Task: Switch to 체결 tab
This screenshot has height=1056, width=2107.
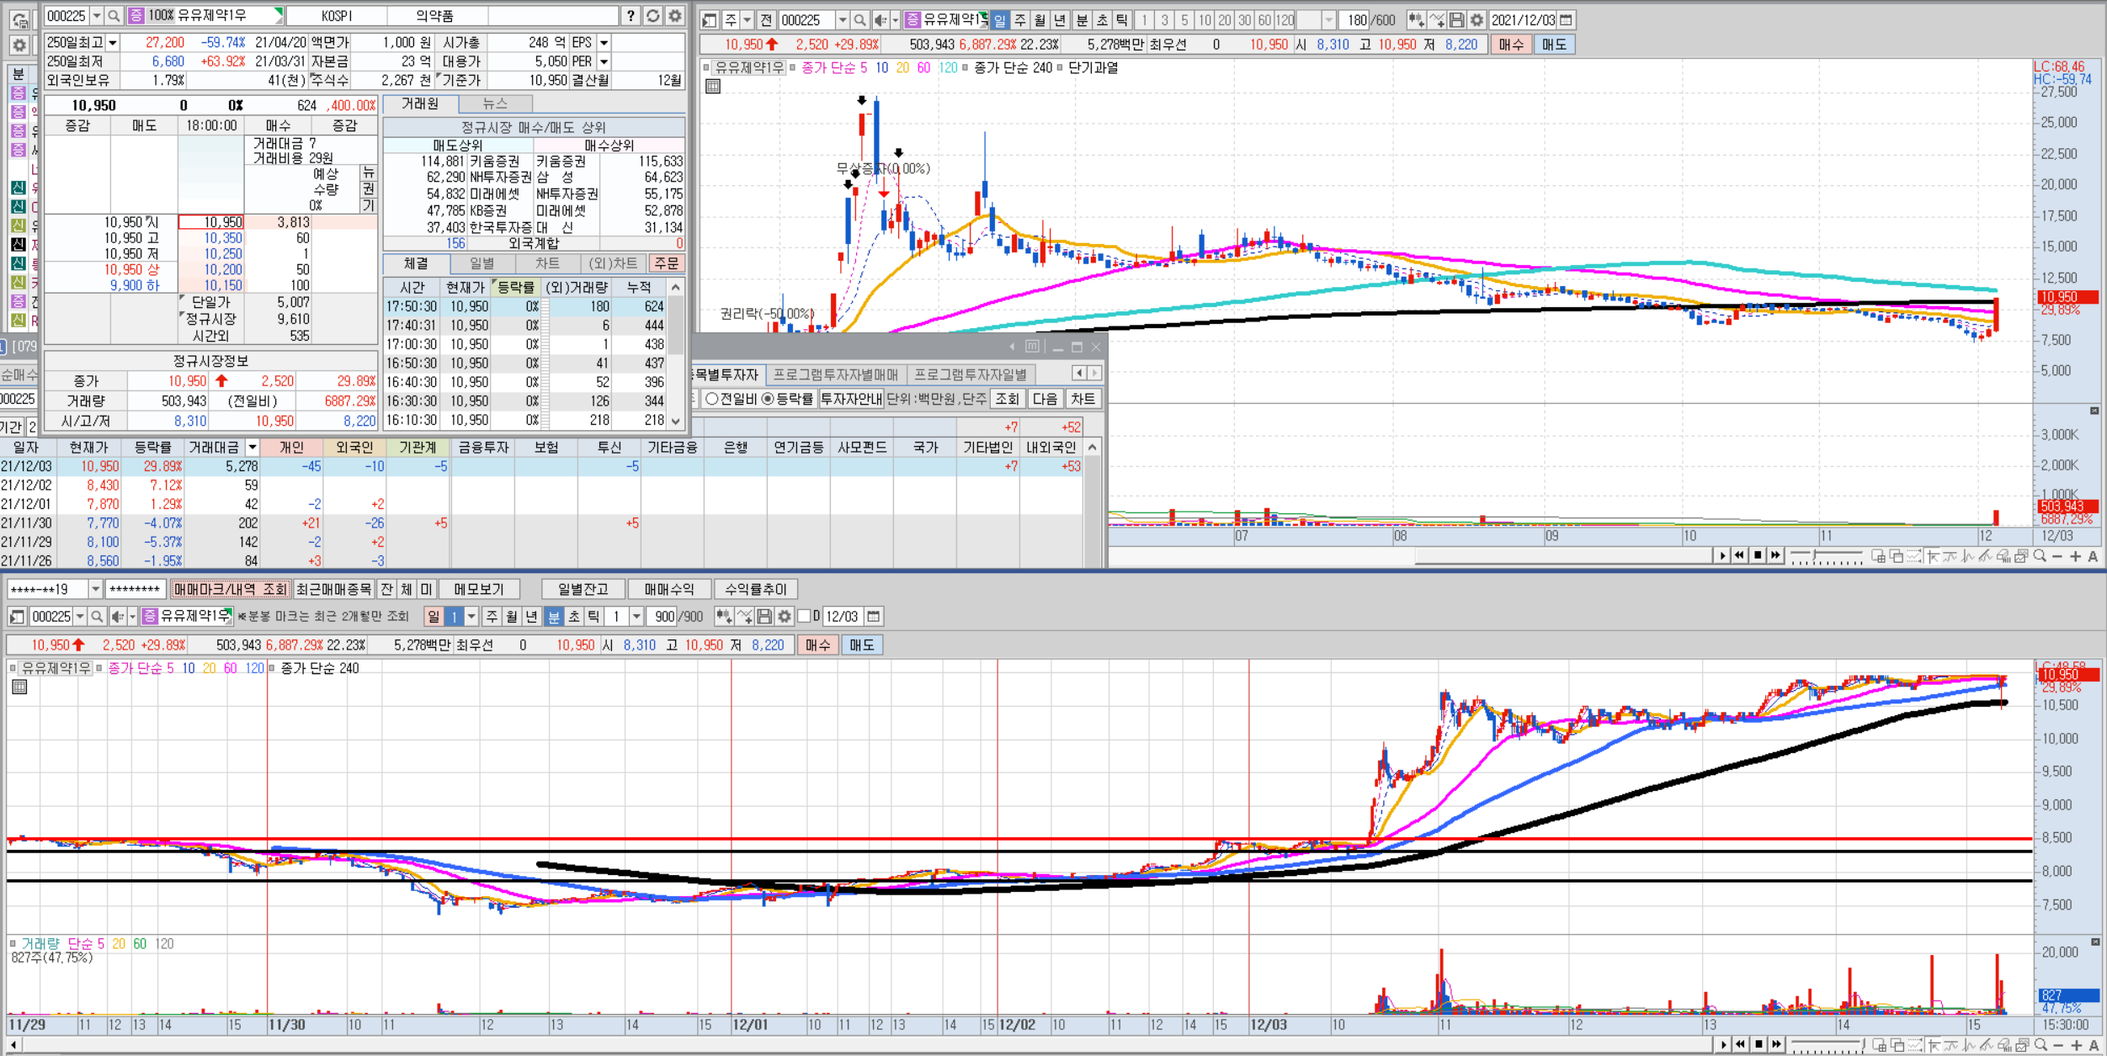Action: (x=416, y=263)
